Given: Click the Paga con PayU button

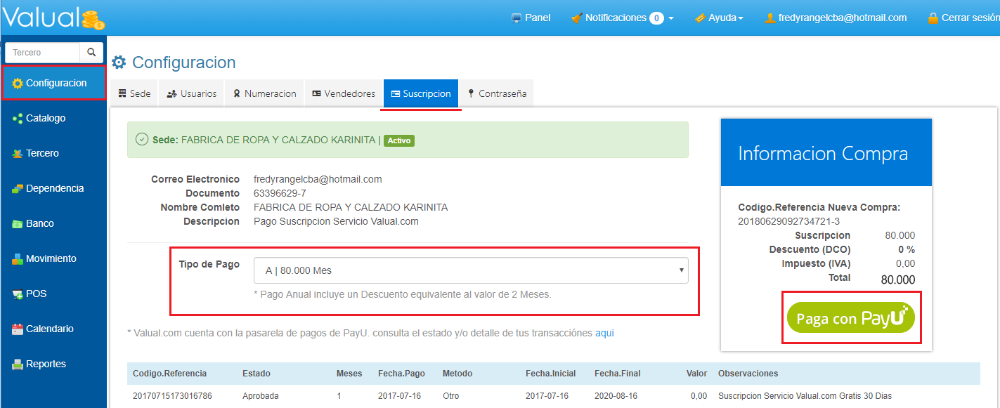Looking at the screenshot, I should tap(850, 318).
